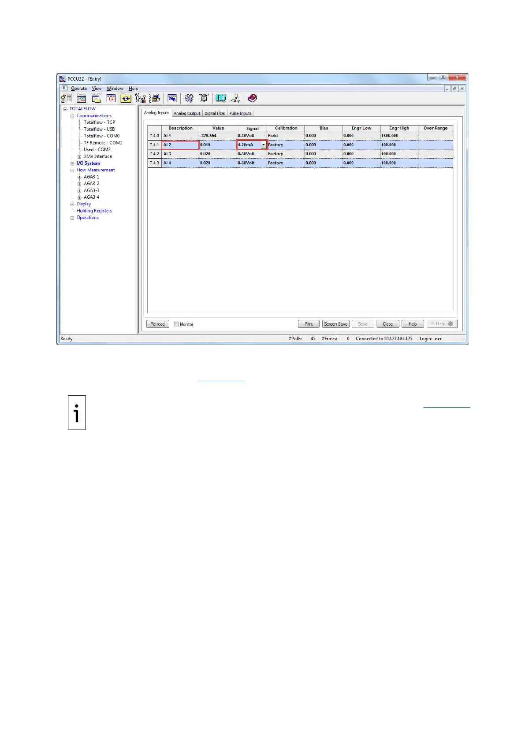Open the Signal dropdown for AI 2
The height and width of the screenshot is (742, 525).
click(264, 145)
